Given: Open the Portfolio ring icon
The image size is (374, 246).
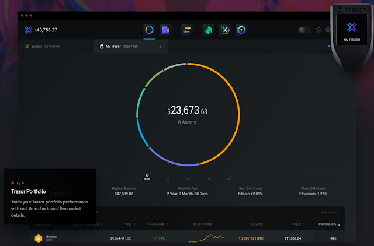Looking at the screenshot, I should click(150, 30).
